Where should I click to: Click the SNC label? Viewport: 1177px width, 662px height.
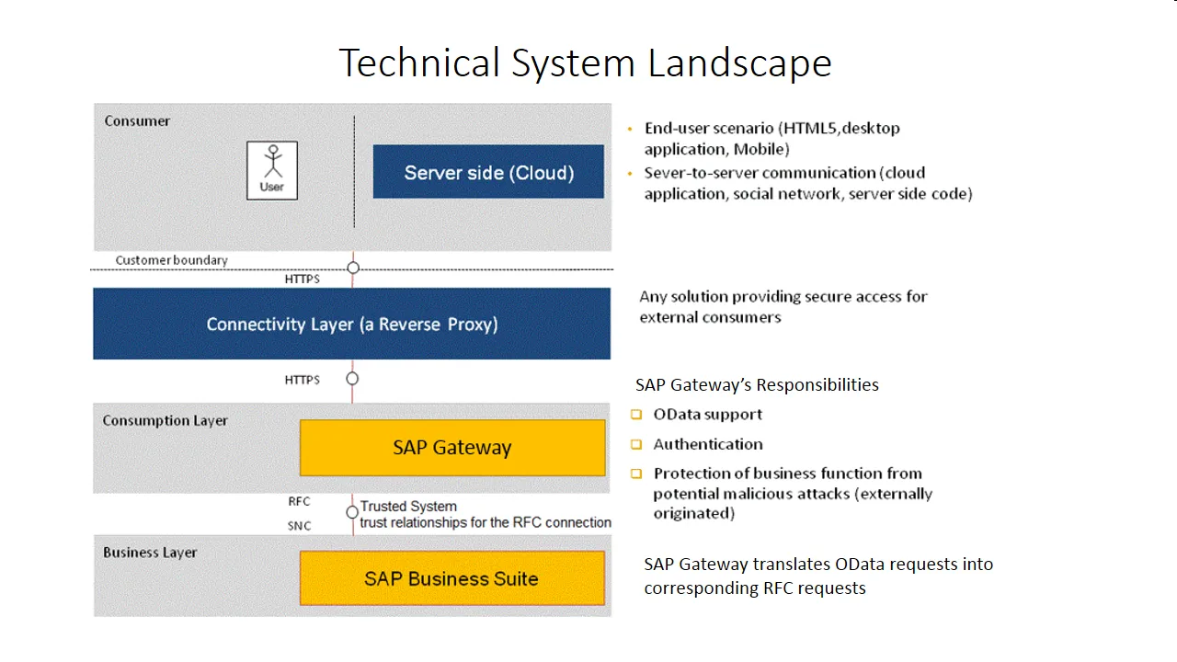[x=299, y=526]
